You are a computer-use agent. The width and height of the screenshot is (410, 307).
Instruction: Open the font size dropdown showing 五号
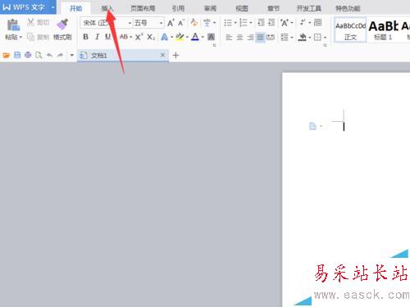[161, 23]
